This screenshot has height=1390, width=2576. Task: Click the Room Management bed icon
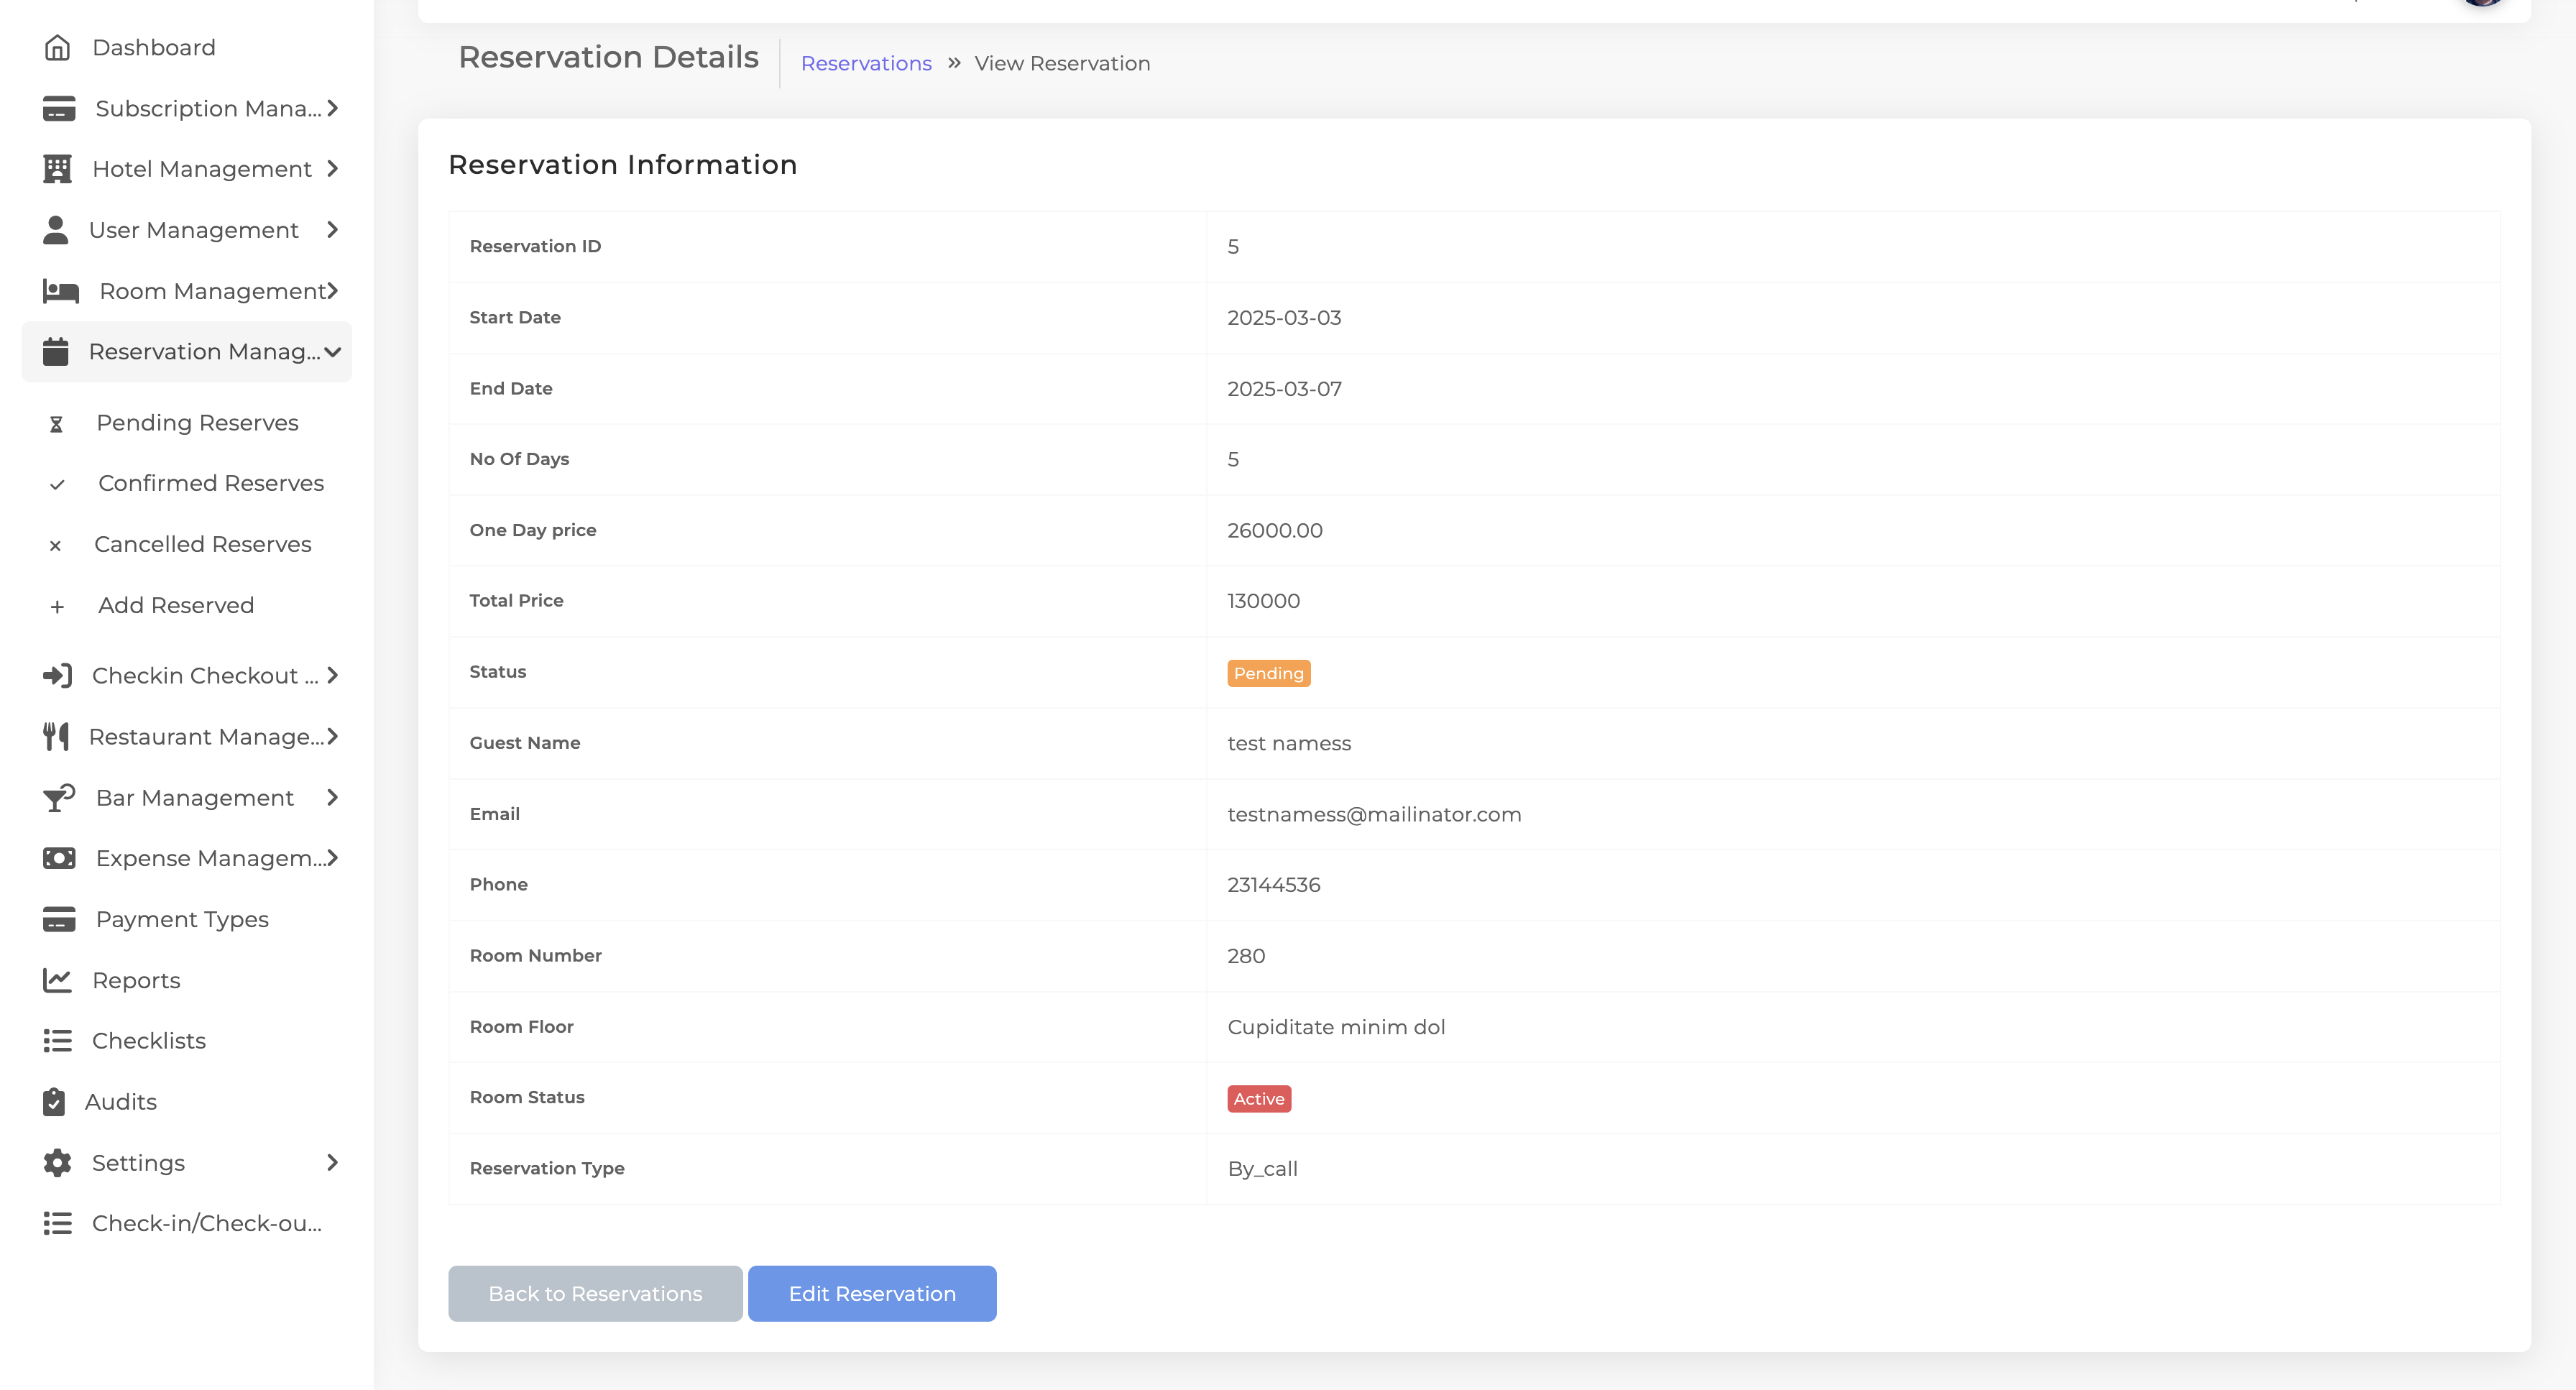tap(61, 291)
